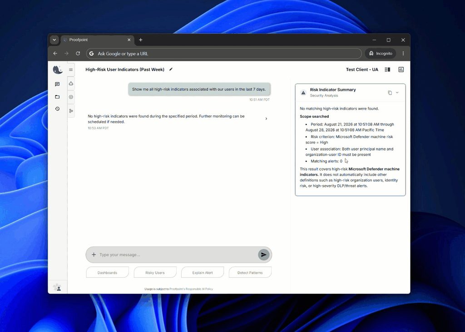Click the browser back arrow
This screenshot has width=465, height=332.
(55, 54)
